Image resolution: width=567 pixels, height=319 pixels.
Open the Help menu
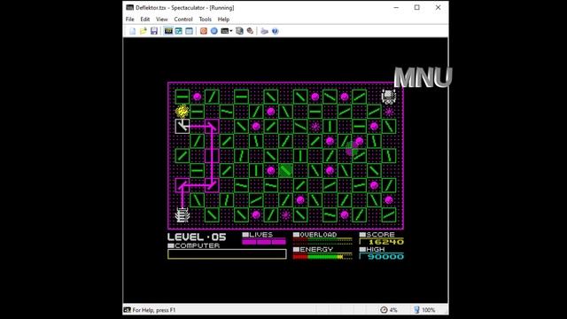223,19
